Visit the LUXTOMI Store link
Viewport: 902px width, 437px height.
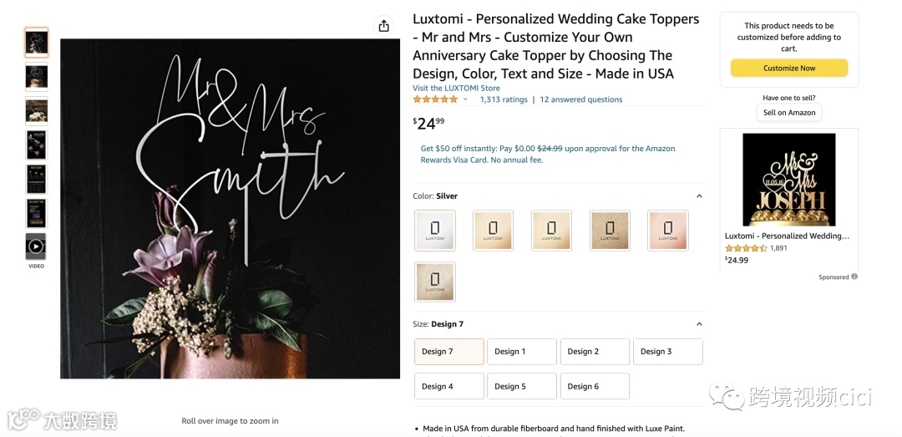pos(456,88)
